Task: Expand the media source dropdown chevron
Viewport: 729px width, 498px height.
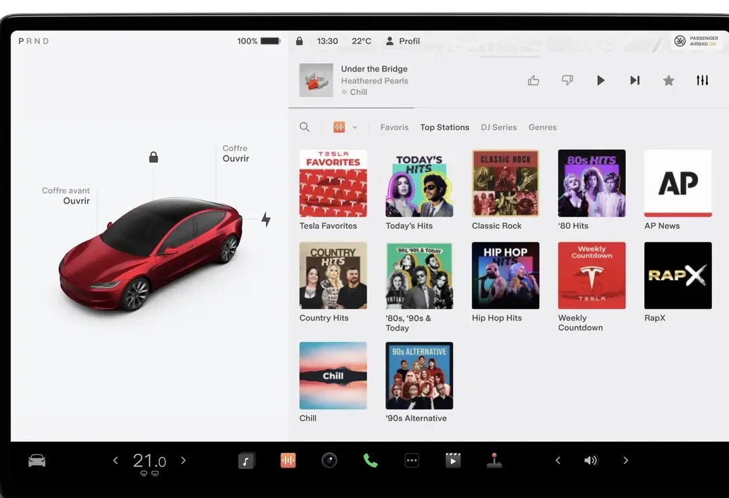Action: coord(355,127)
